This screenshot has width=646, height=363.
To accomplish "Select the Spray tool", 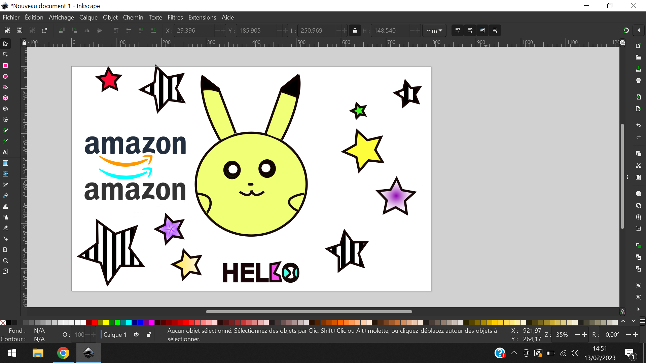I will [x=5, y=217].
